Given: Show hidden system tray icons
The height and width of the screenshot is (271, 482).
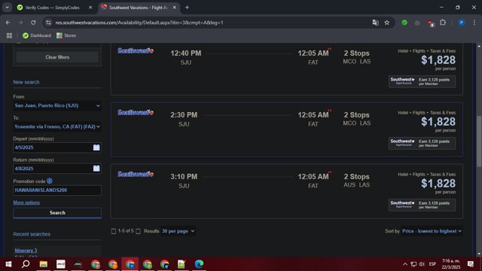Looking at the screenshot, I should 405,264.
